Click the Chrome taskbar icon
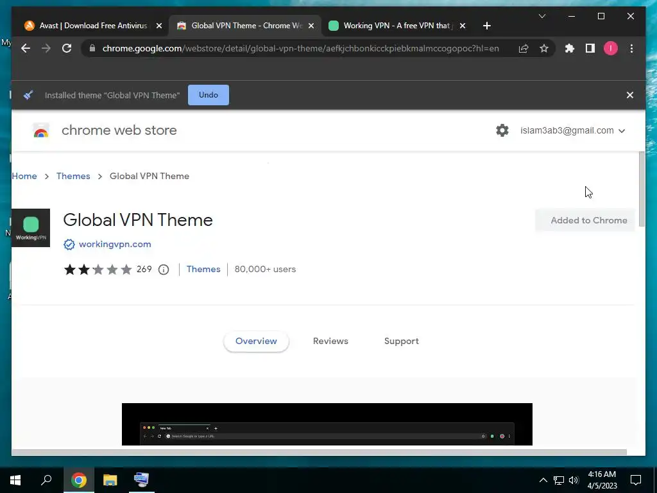 [78, 480]
